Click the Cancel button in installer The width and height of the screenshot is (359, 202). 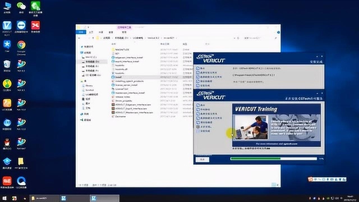tap(202, 159)
